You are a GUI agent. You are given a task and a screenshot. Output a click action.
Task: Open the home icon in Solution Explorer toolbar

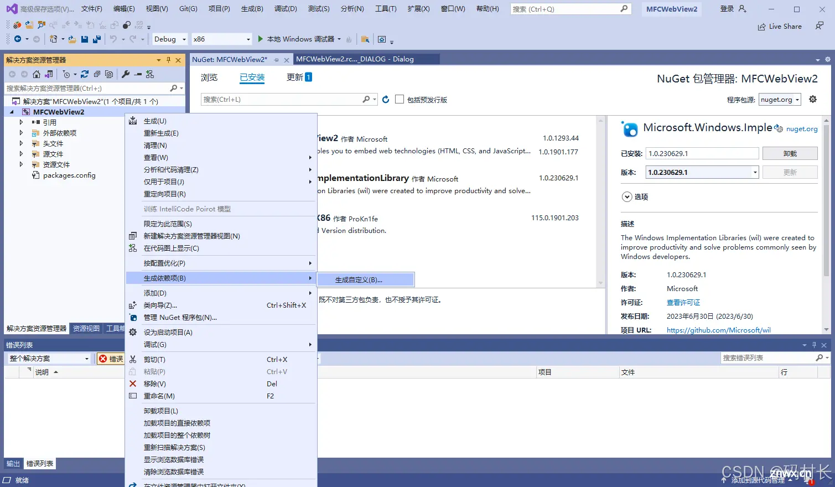[x=37, y=74]
